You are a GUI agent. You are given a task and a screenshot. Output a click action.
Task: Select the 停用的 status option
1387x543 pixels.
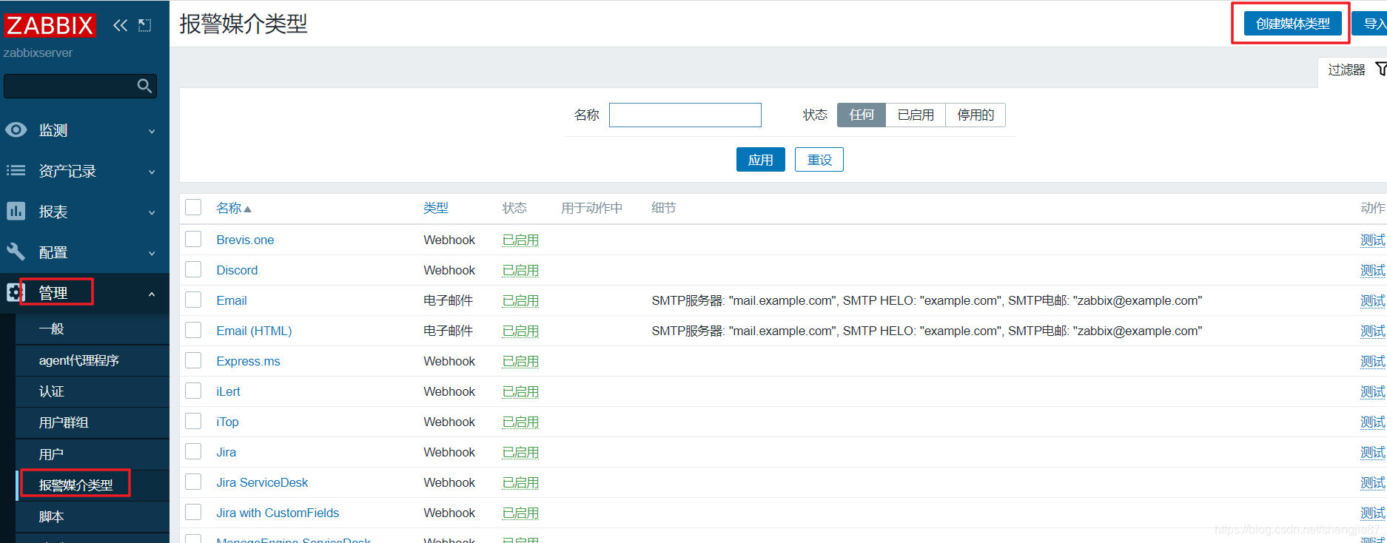pyautogui.click(x=975, y=115)
